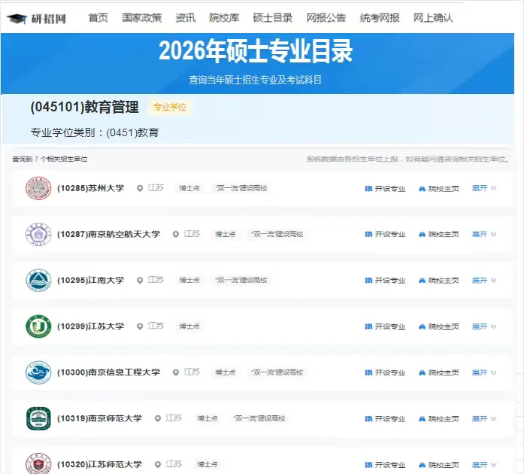Click location pin icon for 江苏大学
Image resolution: width=524 pixels, height=474 pixels.
click(140, 326)
